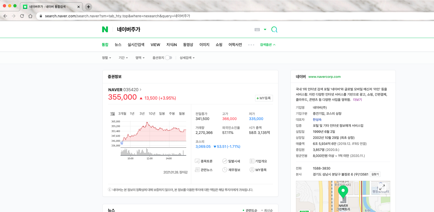434x212 pixels.
Task: Open the 지식iN tab
Action: [x=172, y=45]
